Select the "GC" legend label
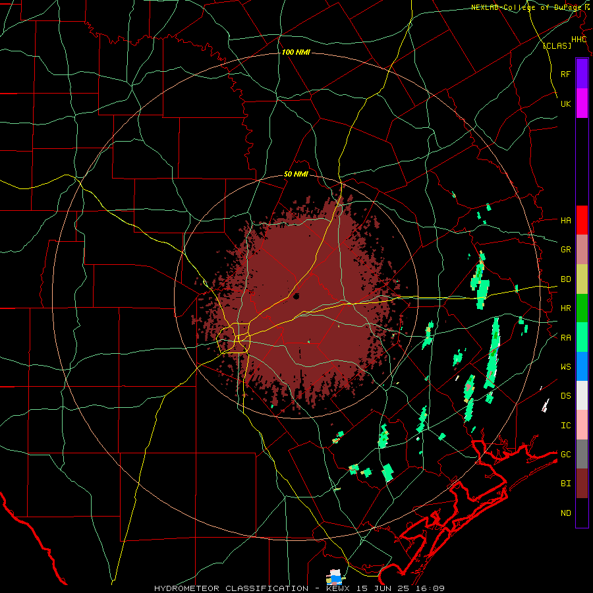 tap(565, 455)
